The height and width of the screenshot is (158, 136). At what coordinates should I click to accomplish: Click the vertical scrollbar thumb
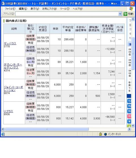133,53
